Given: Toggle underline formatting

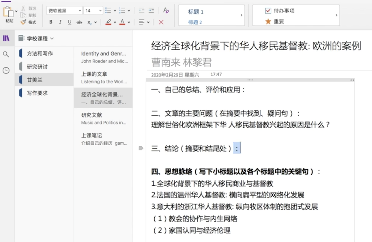Looking at the screenshot, I should pos(70,22).
